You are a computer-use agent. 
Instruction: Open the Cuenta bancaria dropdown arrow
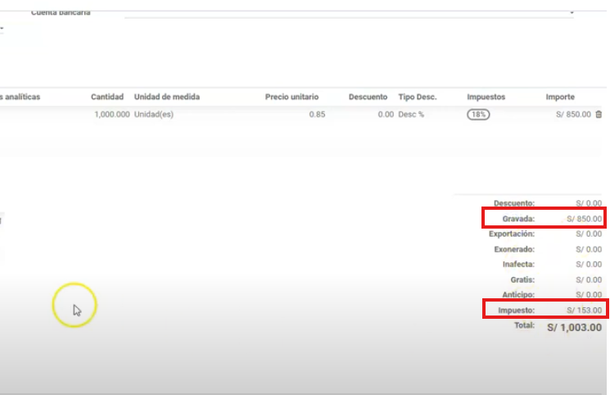[572, 13]
